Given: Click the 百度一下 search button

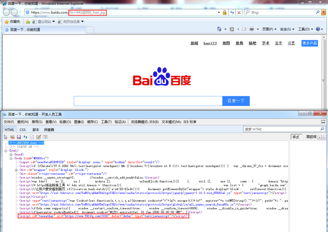Looking at the screenshot, I should [236, 101].
